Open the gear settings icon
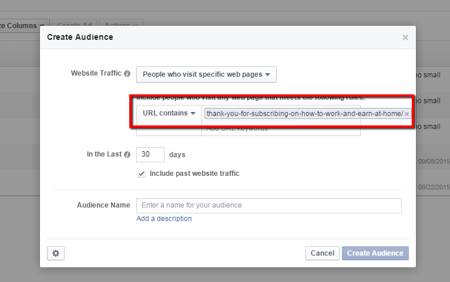 (x=56, y=253)
